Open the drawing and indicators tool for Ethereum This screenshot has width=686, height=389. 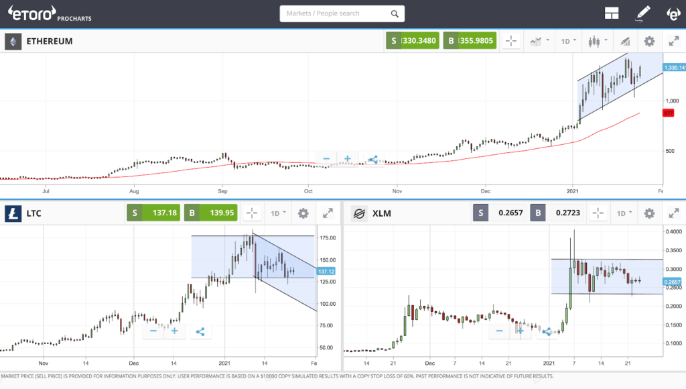[x=625, y=41]
